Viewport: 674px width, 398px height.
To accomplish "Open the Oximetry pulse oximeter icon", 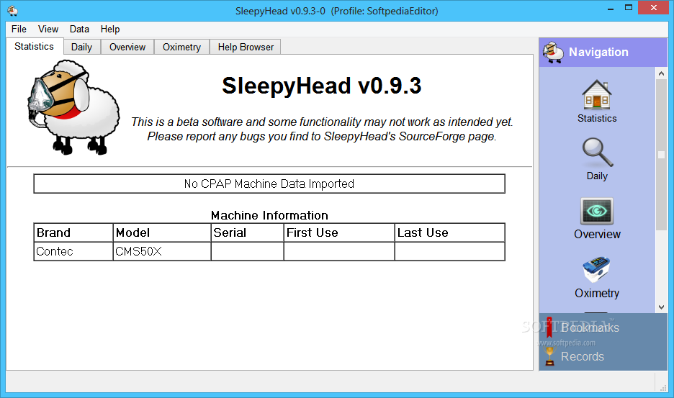I will click(x=596, y=269).
